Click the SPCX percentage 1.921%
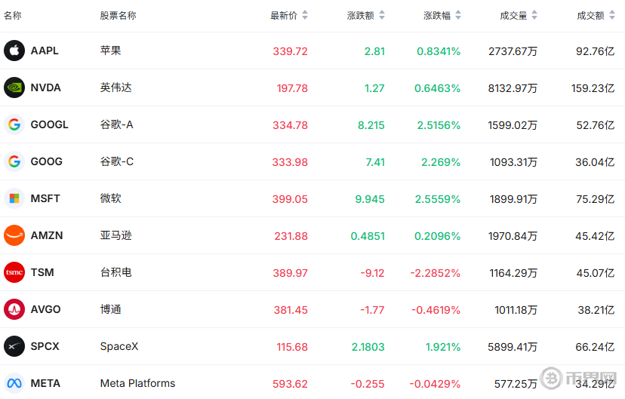Image resolution: width=625 pixels, height=399 pixels. pyautogui.click(x=443, y=347)
